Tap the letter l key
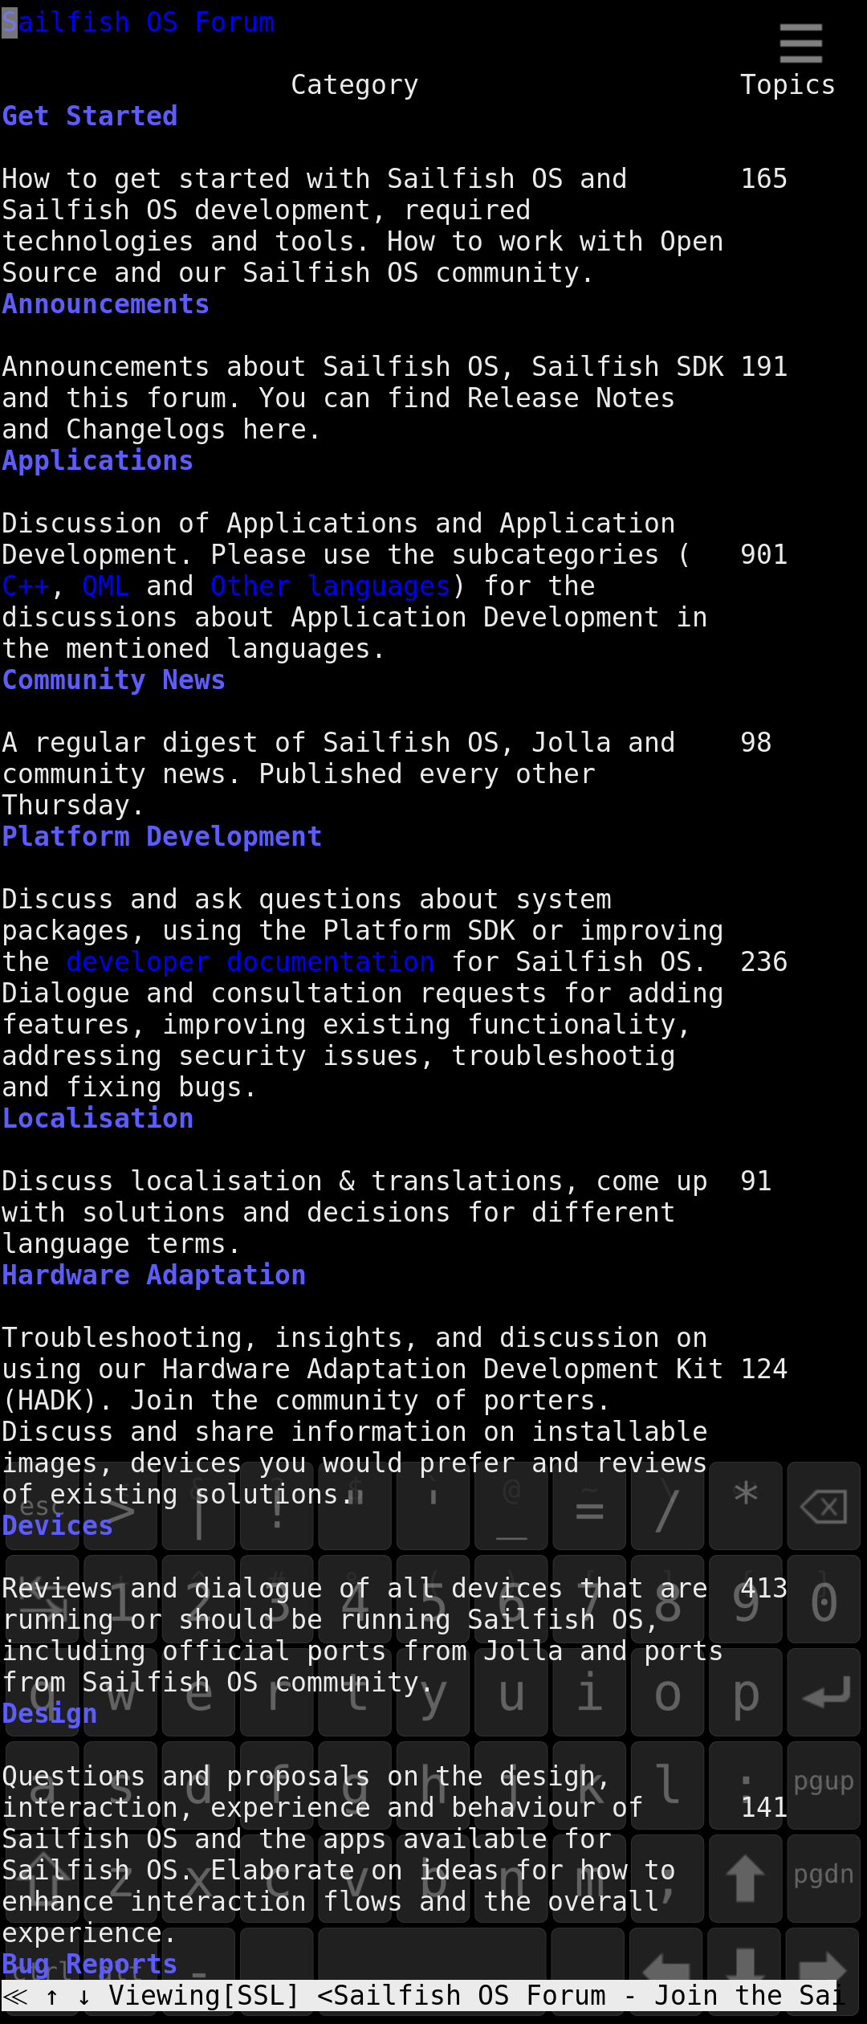Viewport: 867px width, 2024px height. coord(667,1785)
